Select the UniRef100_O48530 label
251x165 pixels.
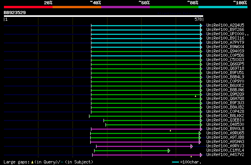[x=225, y=125]
